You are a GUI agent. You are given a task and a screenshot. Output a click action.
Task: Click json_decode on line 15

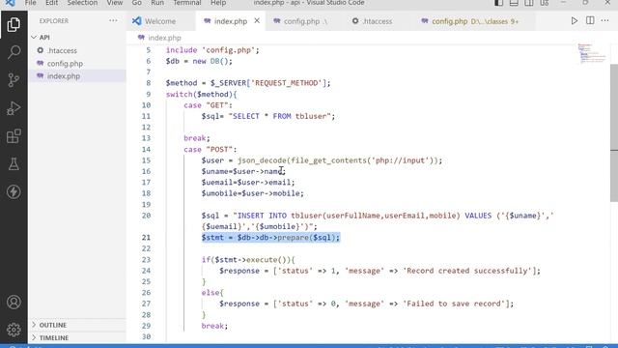262,160
